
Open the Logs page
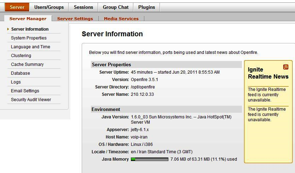16,82
